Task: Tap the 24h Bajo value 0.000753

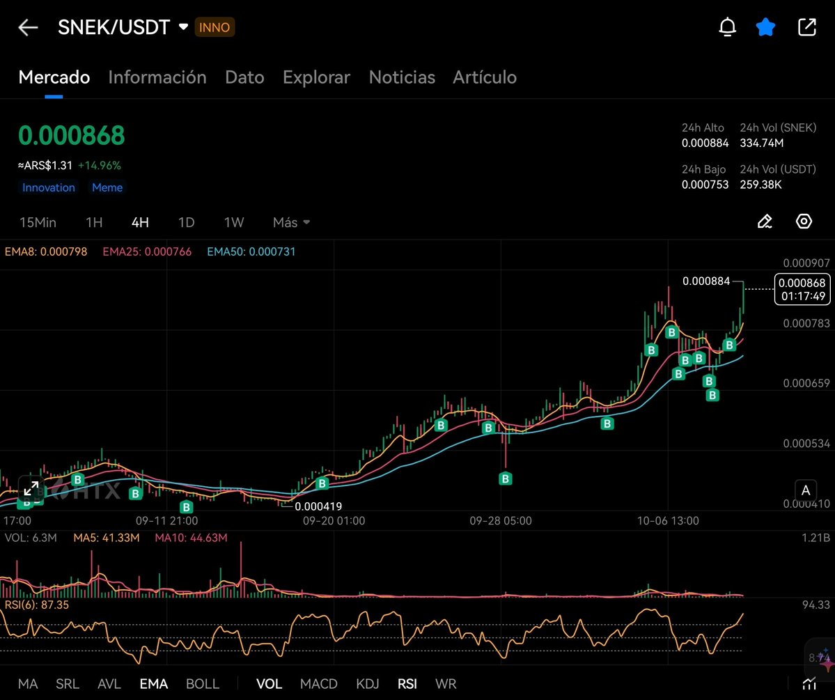Action: (x=705, y=185)
